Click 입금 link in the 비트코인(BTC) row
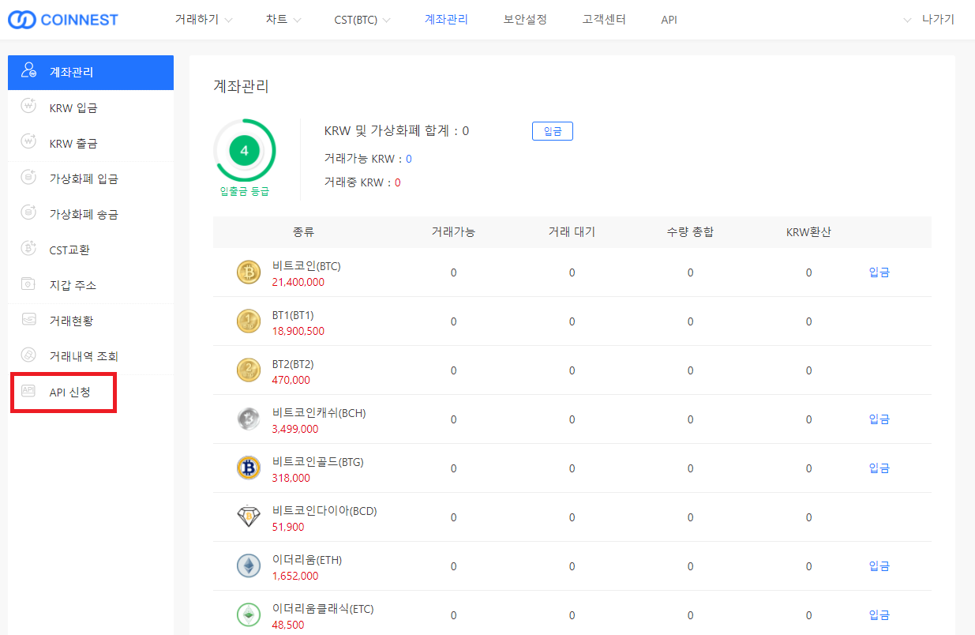 (x=879, y=272)
